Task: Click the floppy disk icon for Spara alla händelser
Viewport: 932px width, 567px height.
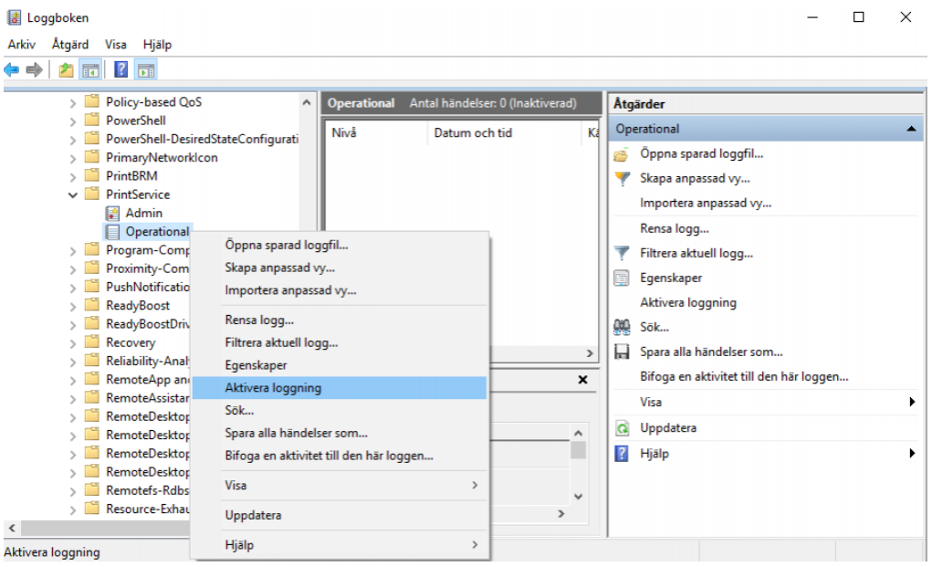Action: coord(622,352)
